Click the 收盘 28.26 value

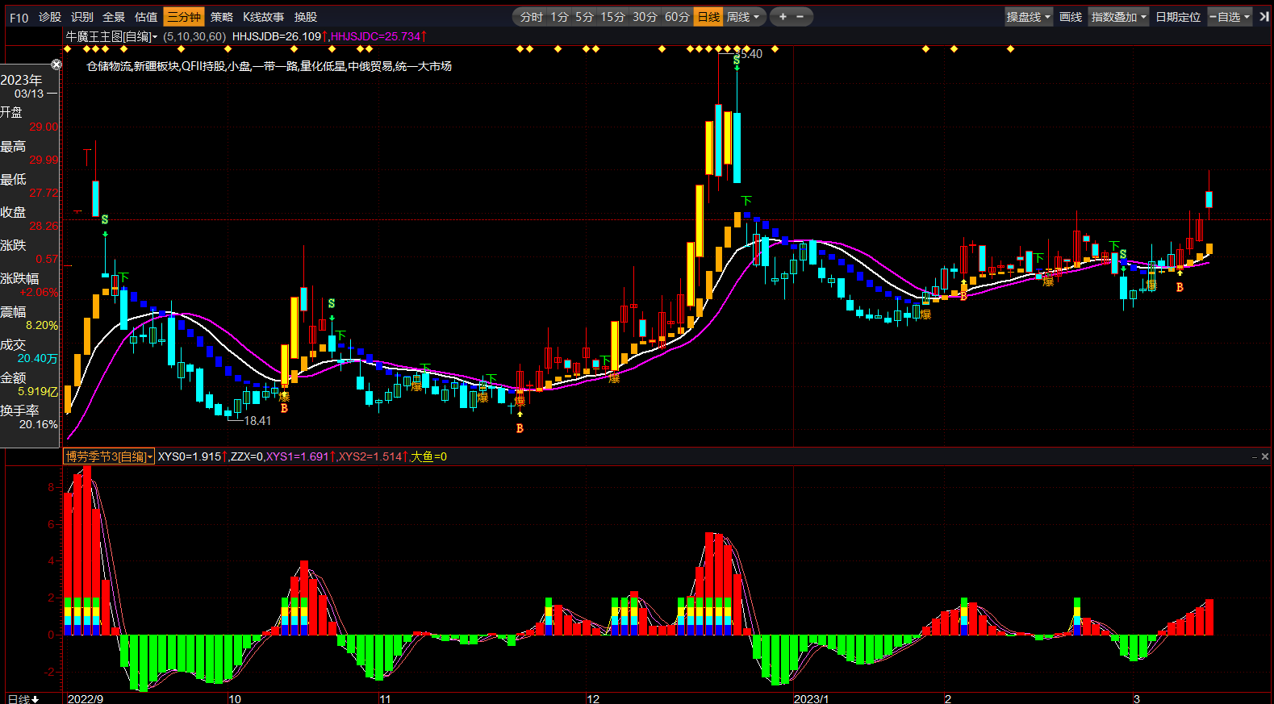click(44, 226)
